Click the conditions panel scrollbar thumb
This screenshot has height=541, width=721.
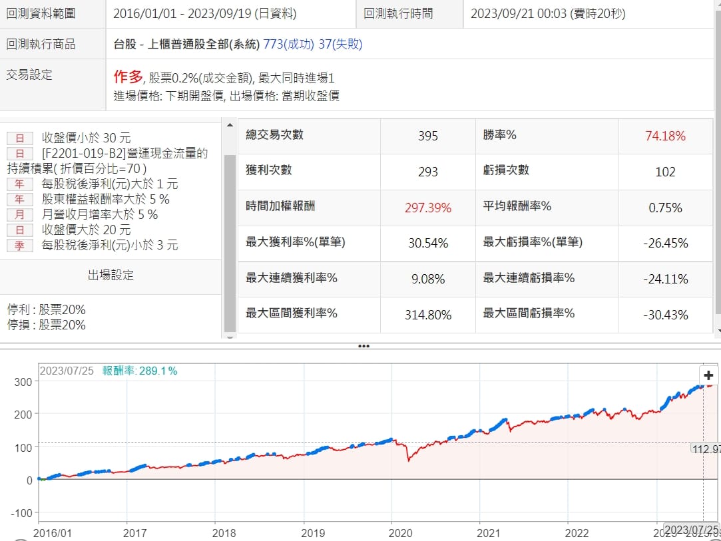point(230,240)
